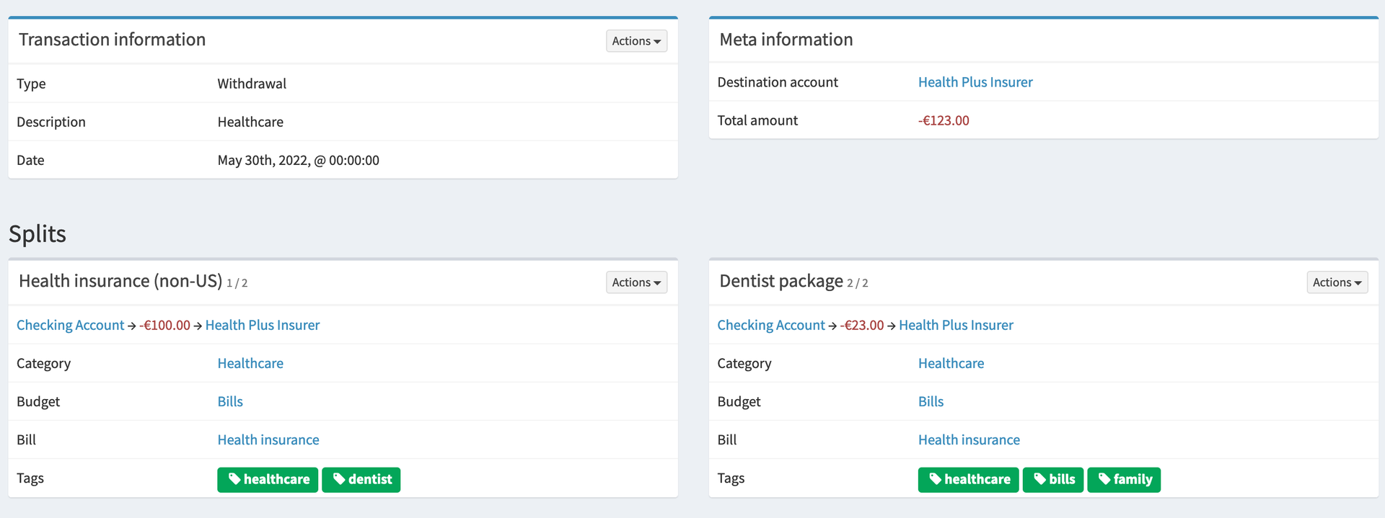Click the date May 30th, 2022
The height and width of the screenshot is (518, 1385).
(x=299, y=160)
